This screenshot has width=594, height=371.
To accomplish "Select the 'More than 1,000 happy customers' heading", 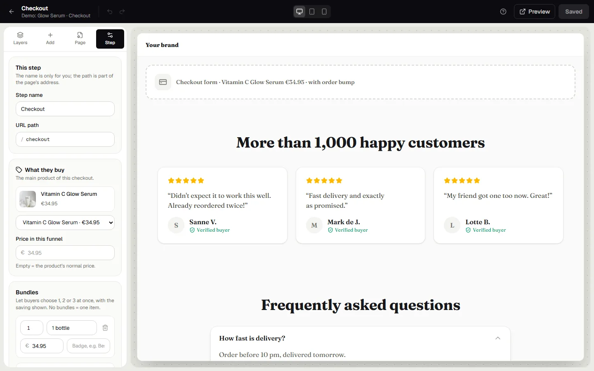I will click(361, 143).
